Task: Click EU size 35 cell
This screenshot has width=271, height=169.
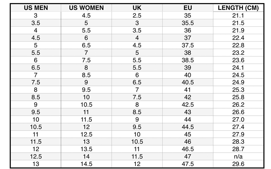Action: coord(188,16)
